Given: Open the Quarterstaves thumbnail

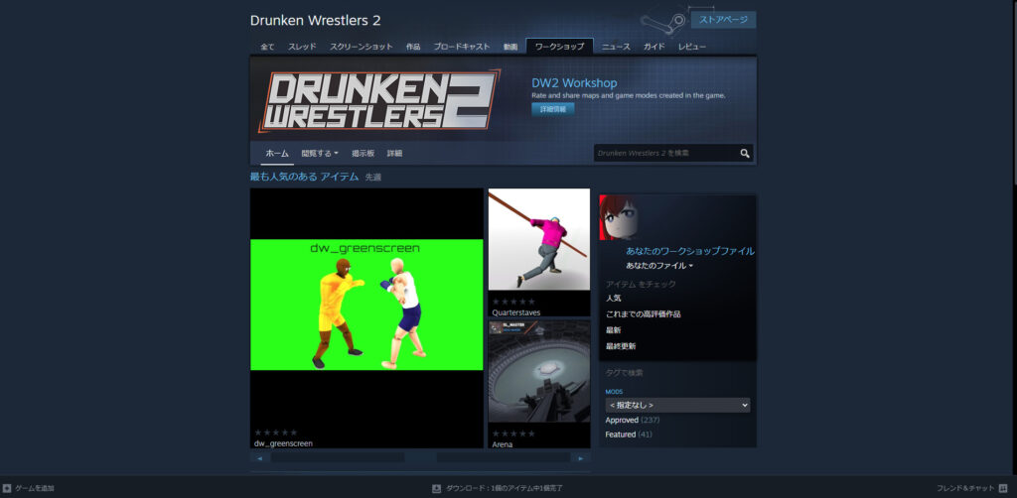Looking at the screenshot, I should pyautogui.click(x=539, y=240).
